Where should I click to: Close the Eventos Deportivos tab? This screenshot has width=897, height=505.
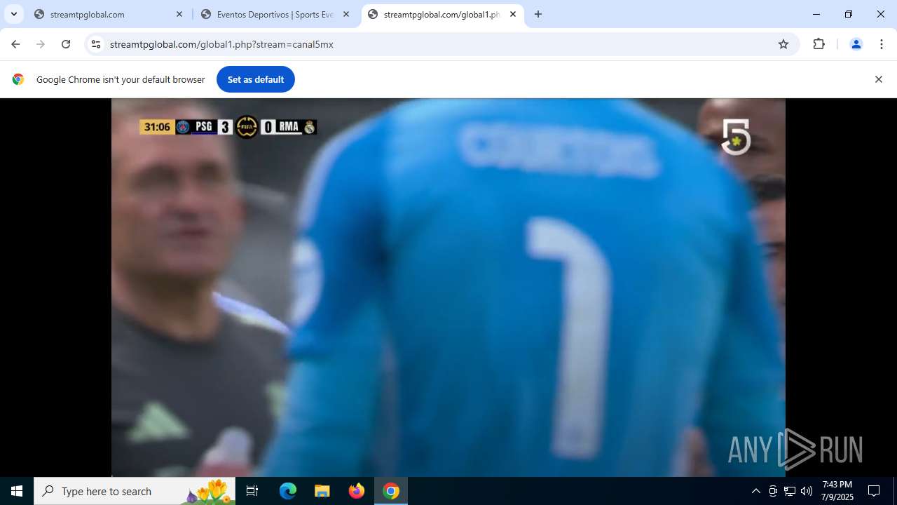[x=346, y=14]
